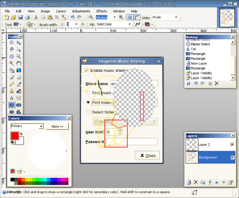Click the red primary color swatch

pos(15,135)
